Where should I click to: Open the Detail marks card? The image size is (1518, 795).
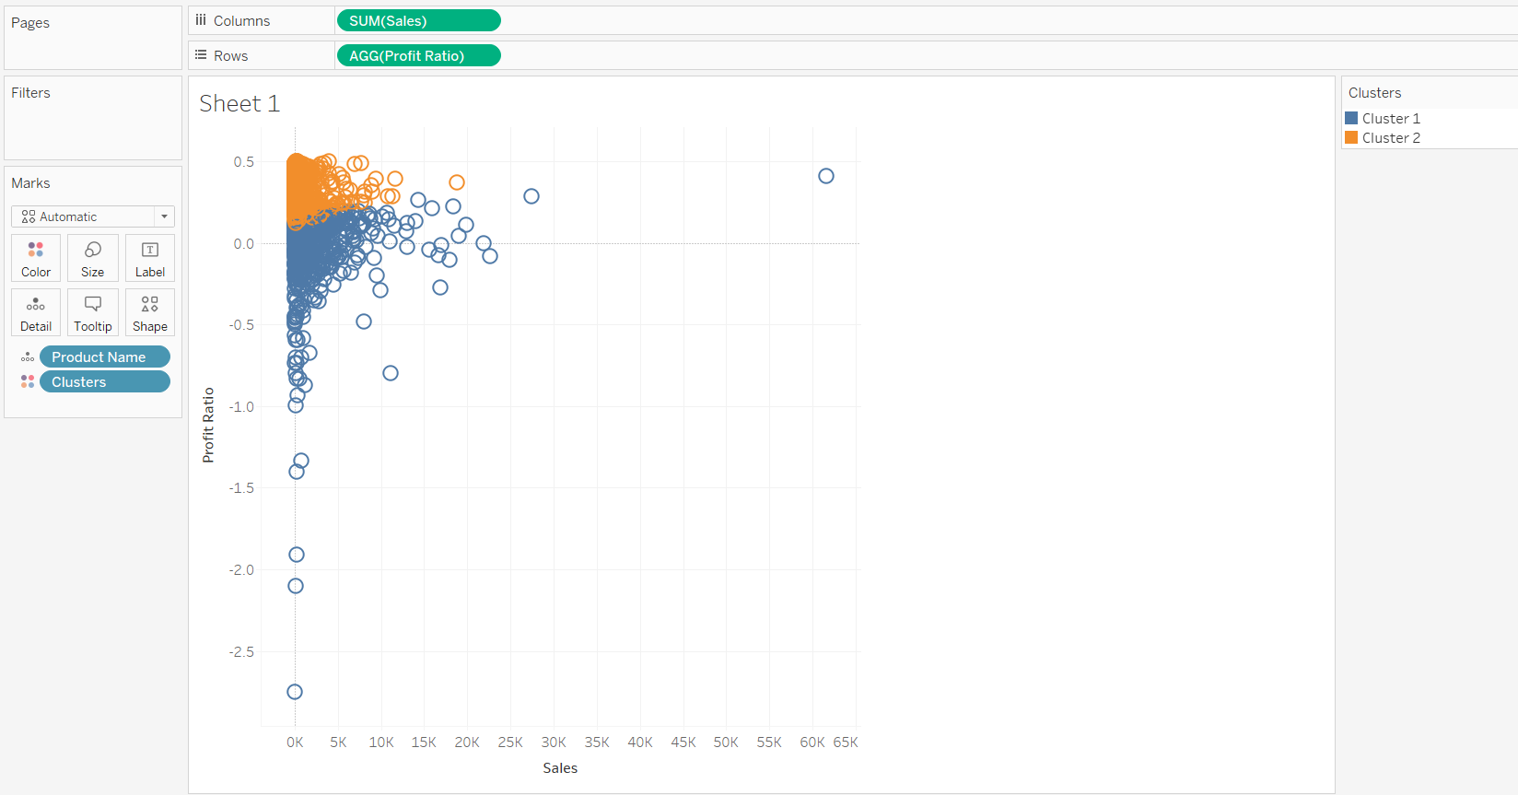click(x=36, y=312)
